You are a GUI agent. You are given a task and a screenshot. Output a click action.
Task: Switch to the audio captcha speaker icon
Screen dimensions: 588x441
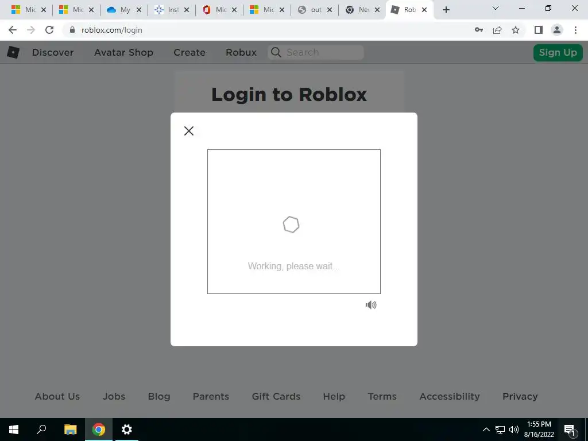(x=371, y=305)
